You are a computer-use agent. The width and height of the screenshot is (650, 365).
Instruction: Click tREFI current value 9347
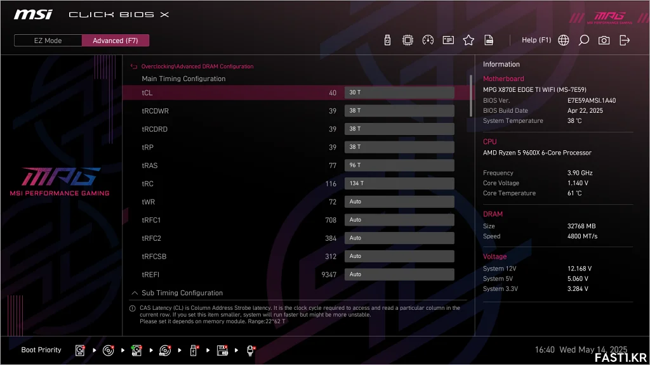(x=329, y=275)
